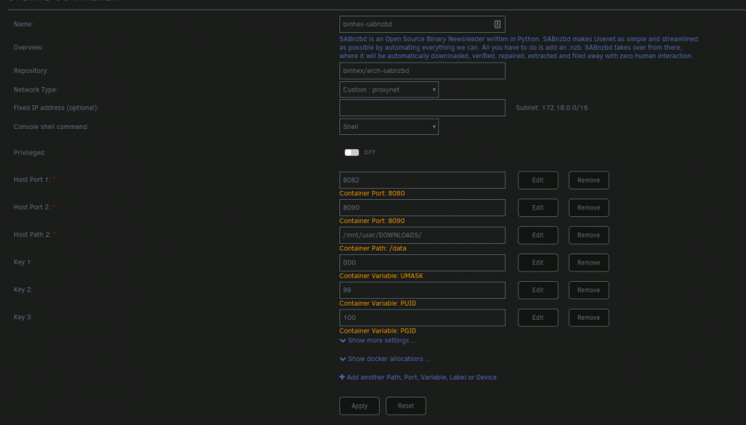Image resolution: width=746 pixels, height=425 pixels.
Task: Click the Apply button
Action: point(360,406)
